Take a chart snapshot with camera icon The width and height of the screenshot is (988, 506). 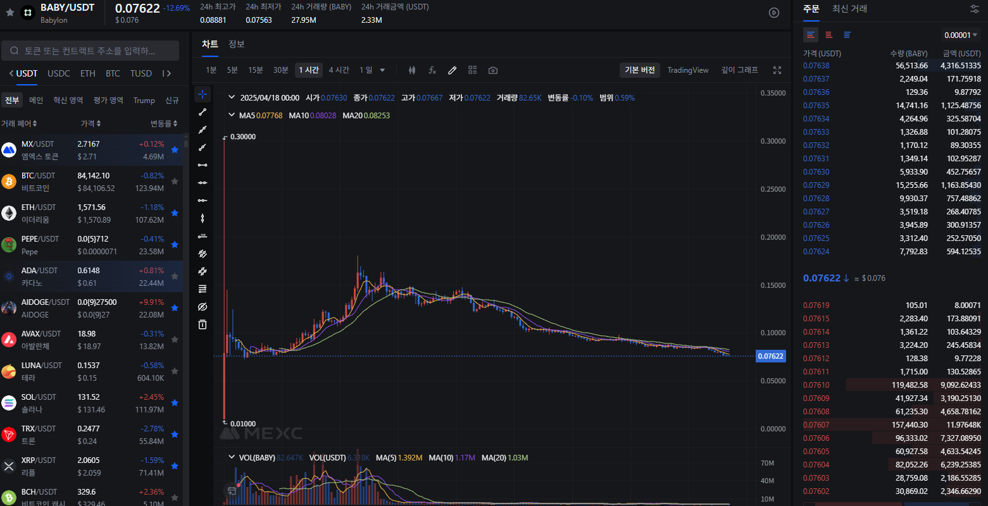tap(492, 70)
